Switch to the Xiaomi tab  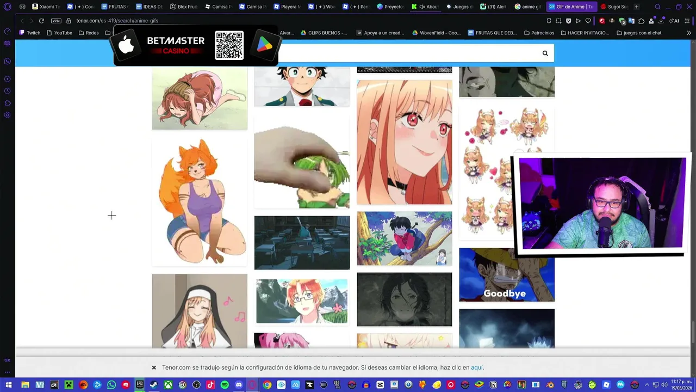pyautogui.click(x=46, y=7)
